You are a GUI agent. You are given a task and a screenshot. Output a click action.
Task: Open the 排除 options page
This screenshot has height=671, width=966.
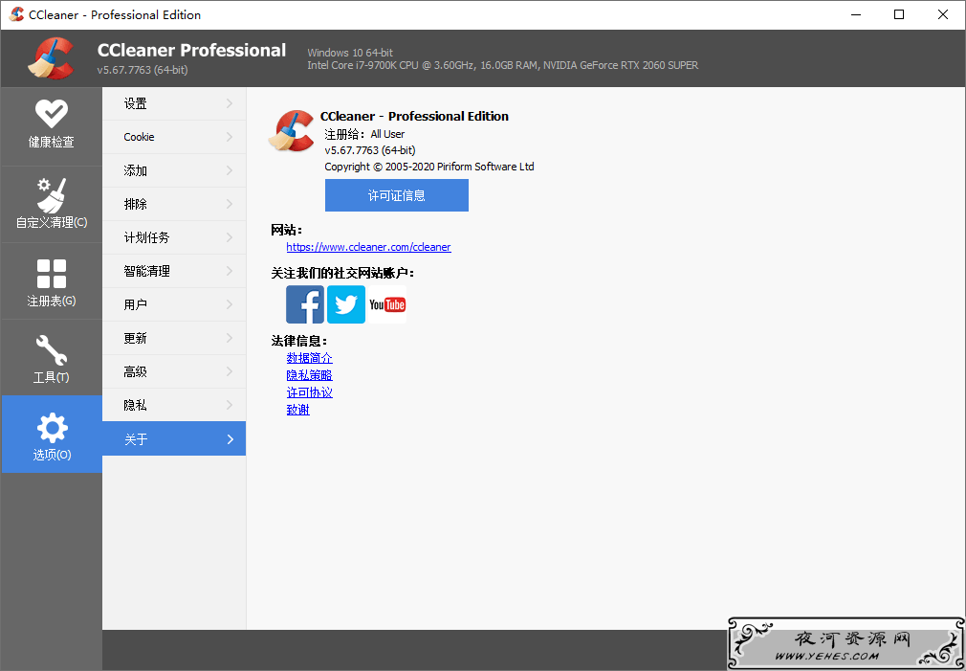point(174,204)
